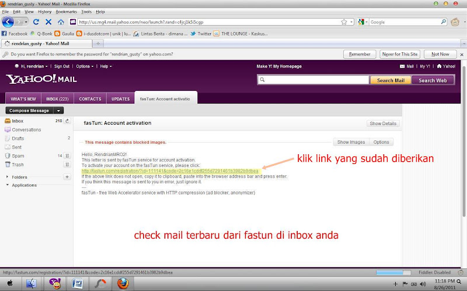
Task: Click Remember password button
Action: point(360,54)
